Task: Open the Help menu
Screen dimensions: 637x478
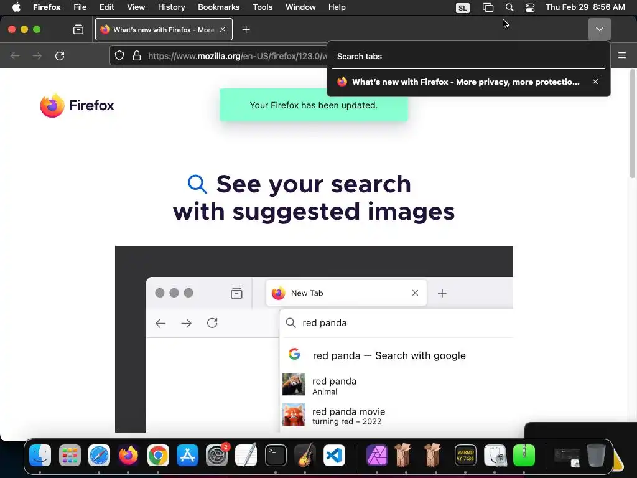Action: (x=337, y=7)
